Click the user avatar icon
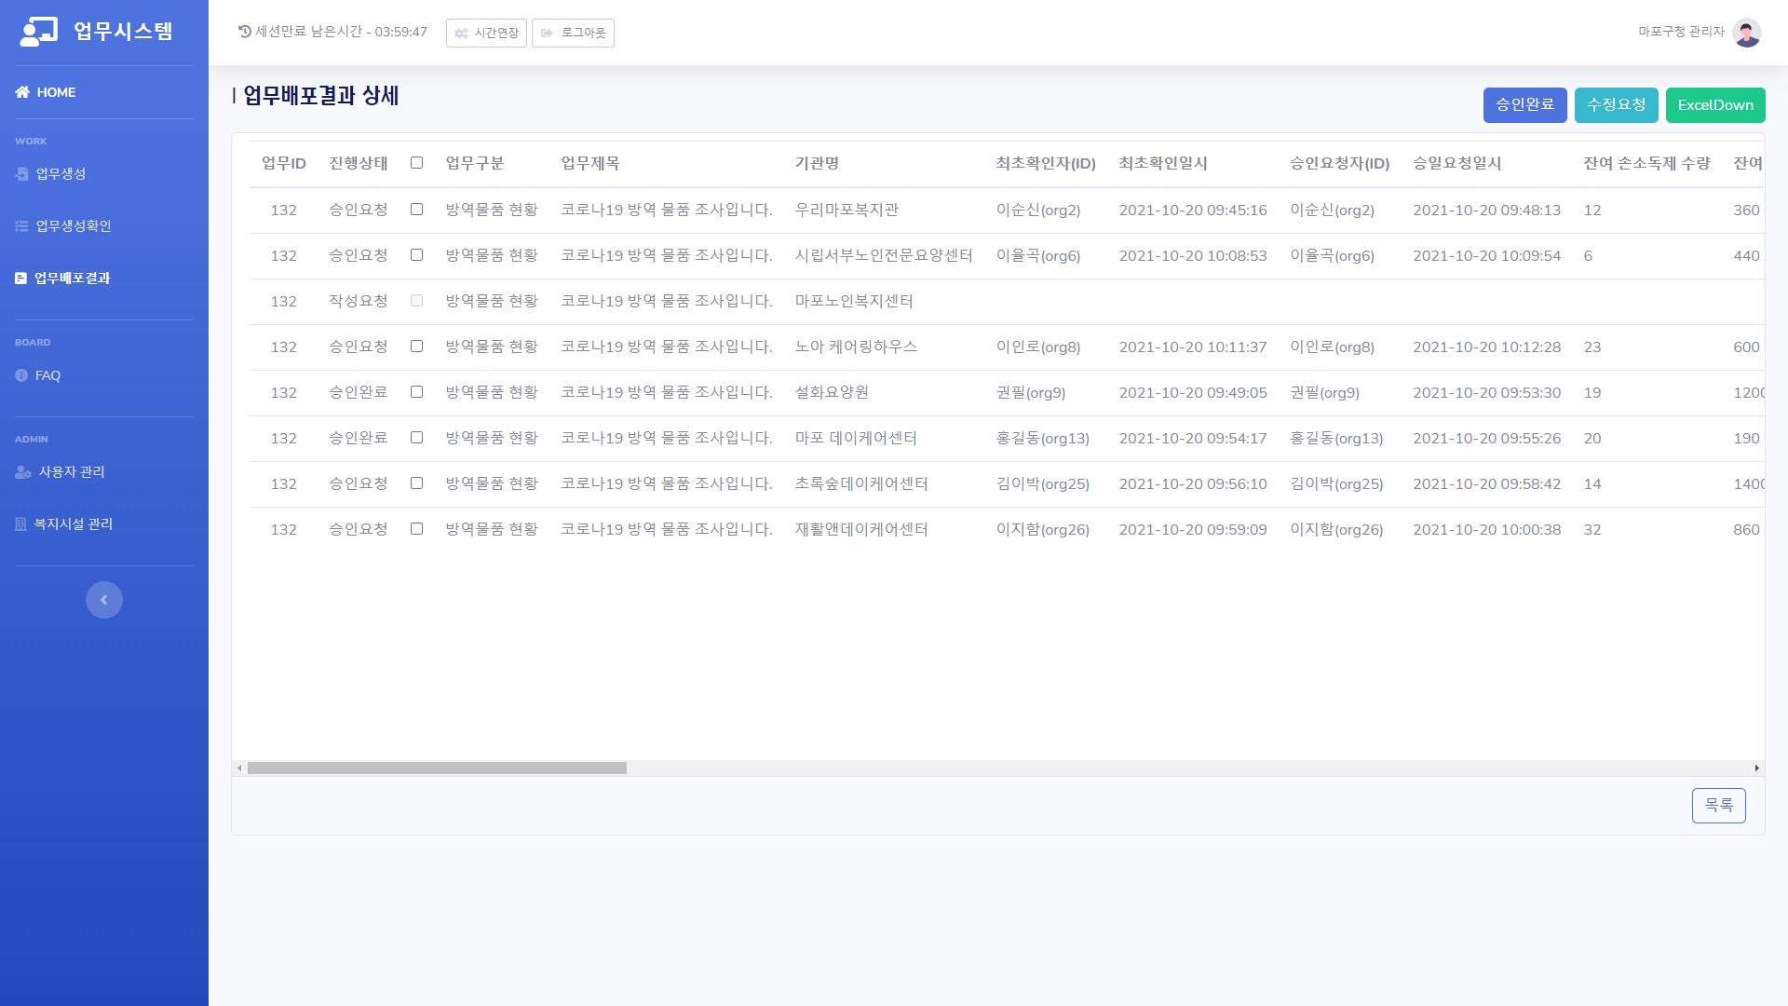The image size is (1788, 1006). pos(1747,33)
